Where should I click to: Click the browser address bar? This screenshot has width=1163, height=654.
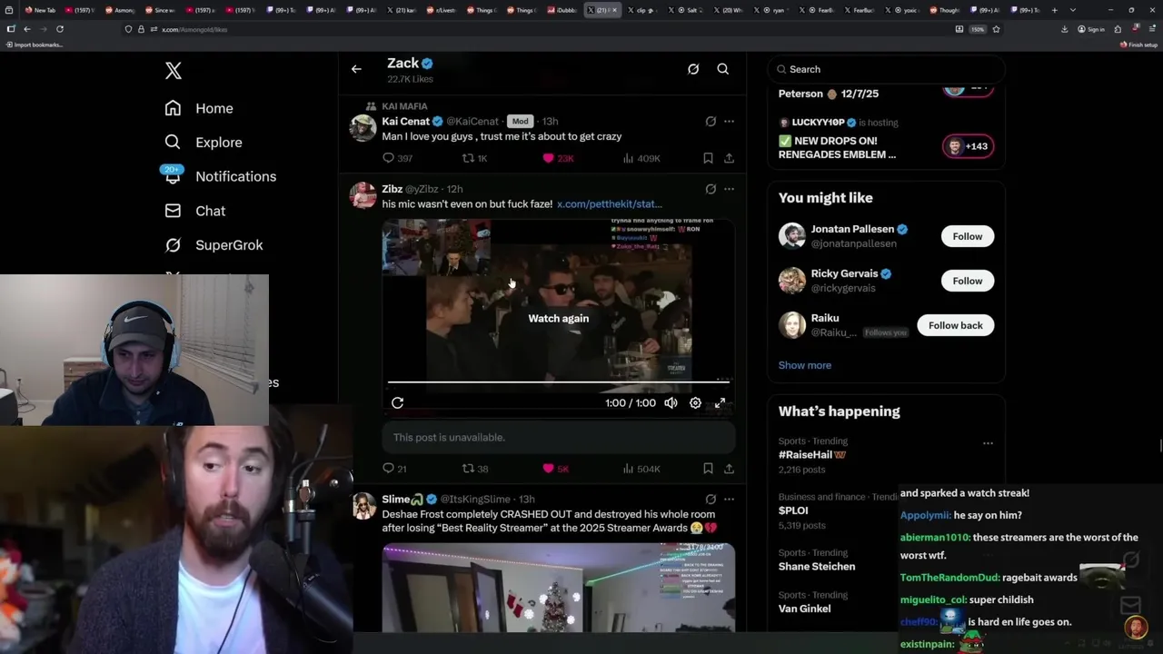point(545,29)
